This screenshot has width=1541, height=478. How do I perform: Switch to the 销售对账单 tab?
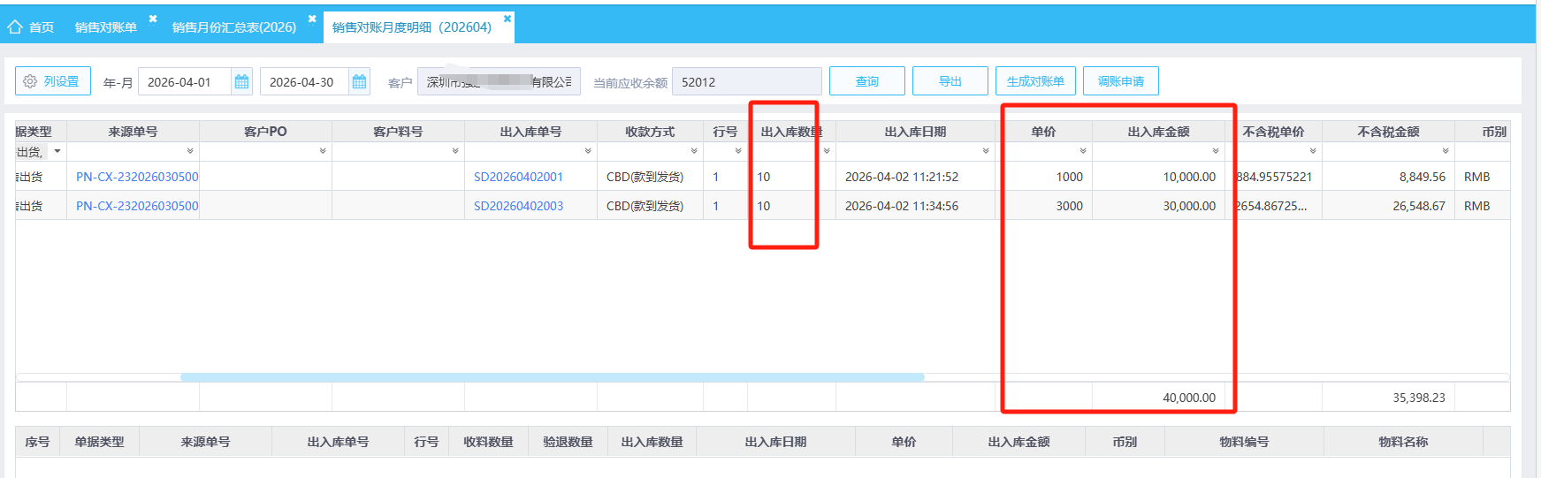(106, 27)
